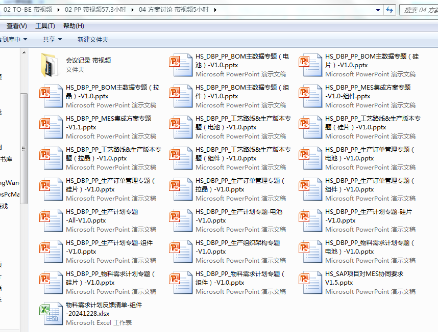The width and height of the screenshot is (438, 332).
Task: Expand the chevron after 04 方案讨论 带视频5小时
Action: 216,10
